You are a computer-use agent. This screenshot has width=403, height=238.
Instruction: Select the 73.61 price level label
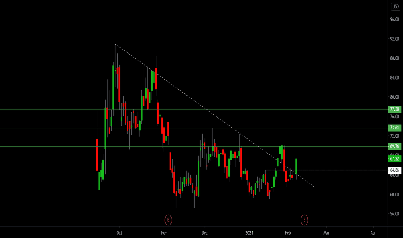(394, 128)
